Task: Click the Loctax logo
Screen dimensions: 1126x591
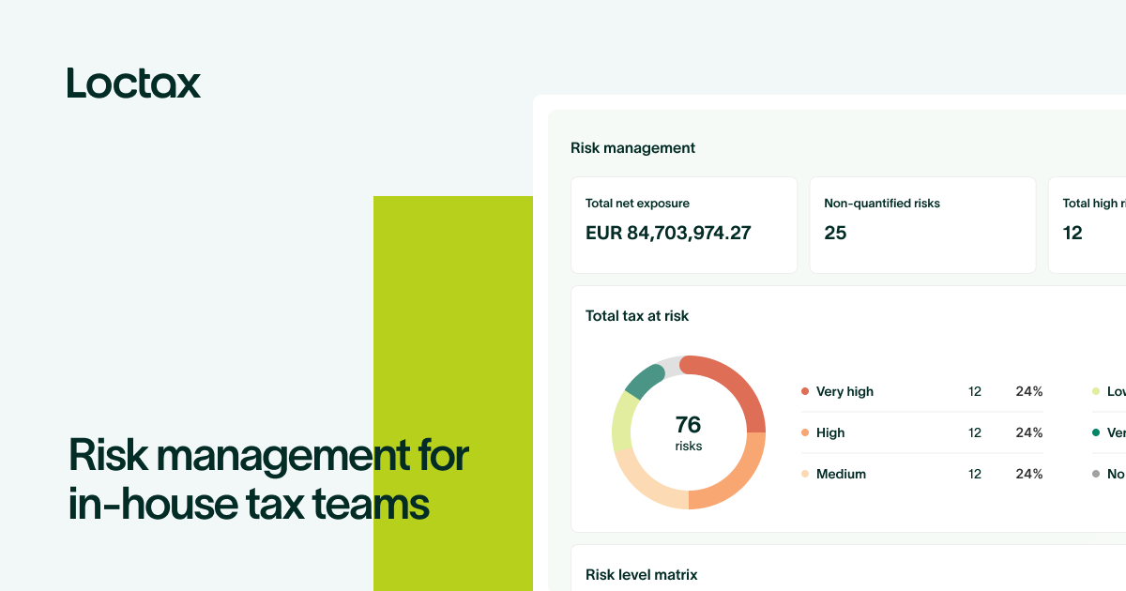Action: pyautogui.click(x=133, y=83)
